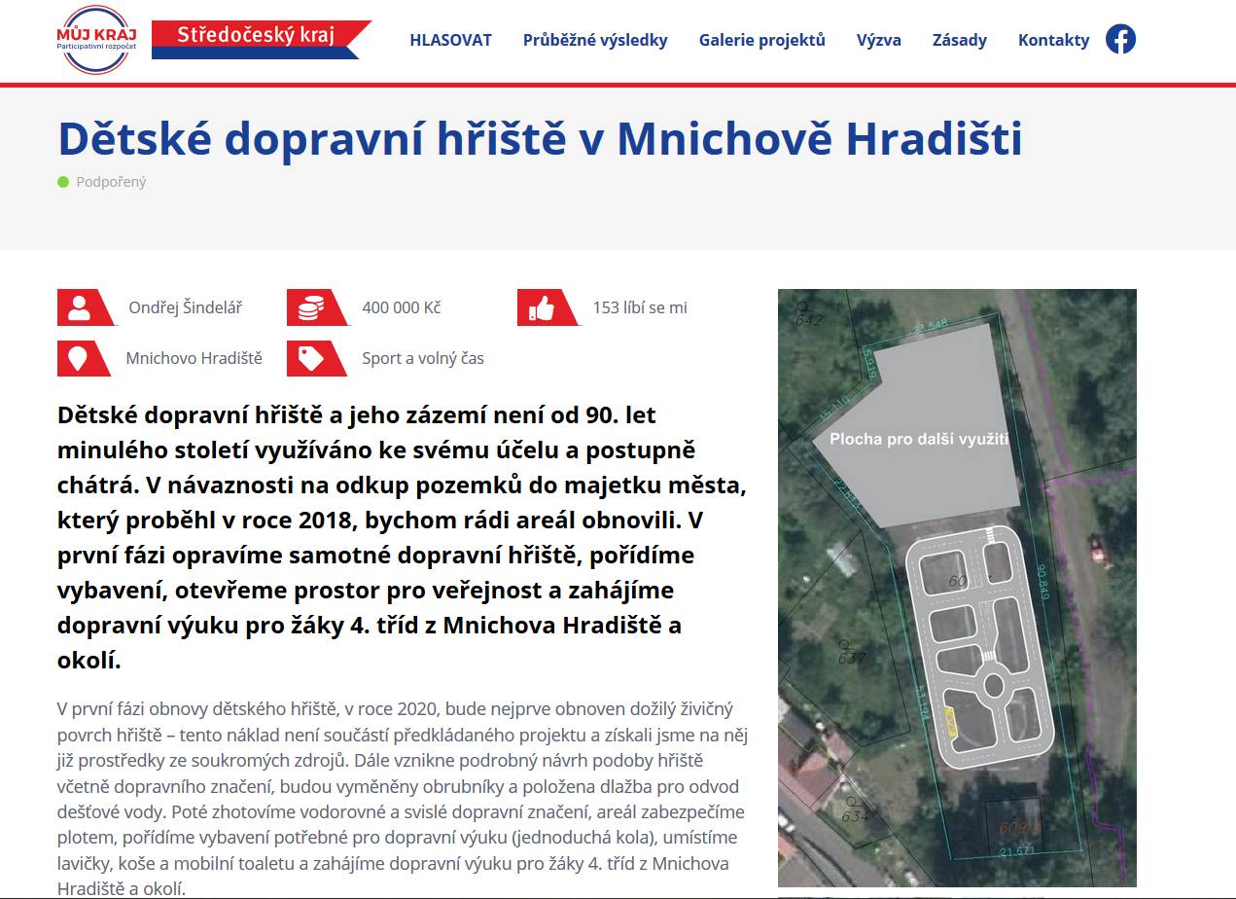1236x899 pixels.
Task: Click the green Podpořený status dot
Action: point(63,182)
